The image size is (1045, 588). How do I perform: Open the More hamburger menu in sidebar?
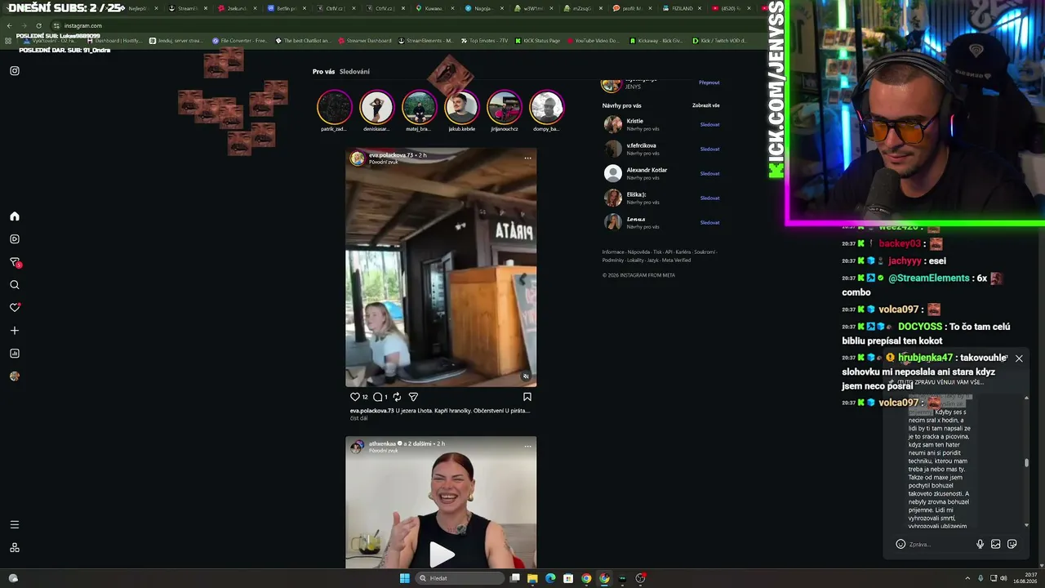click(15, 524)
